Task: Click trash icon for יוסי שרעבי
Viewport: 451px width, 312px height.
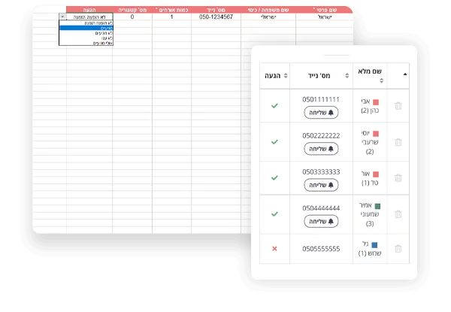Action: [x=398, y=141]
